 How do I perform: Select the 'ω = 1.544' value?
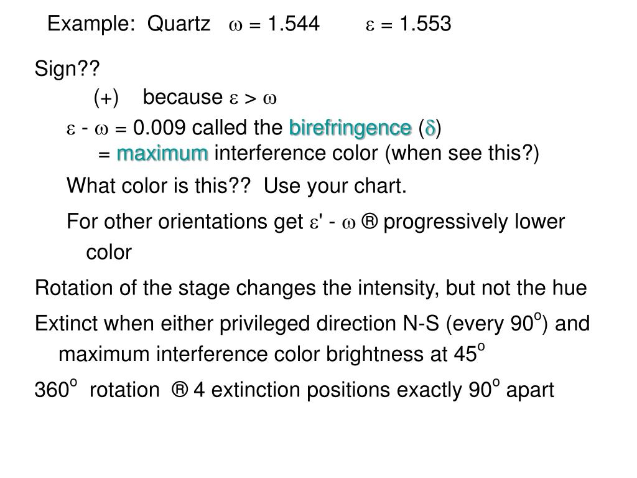click(x=274, y=24)
